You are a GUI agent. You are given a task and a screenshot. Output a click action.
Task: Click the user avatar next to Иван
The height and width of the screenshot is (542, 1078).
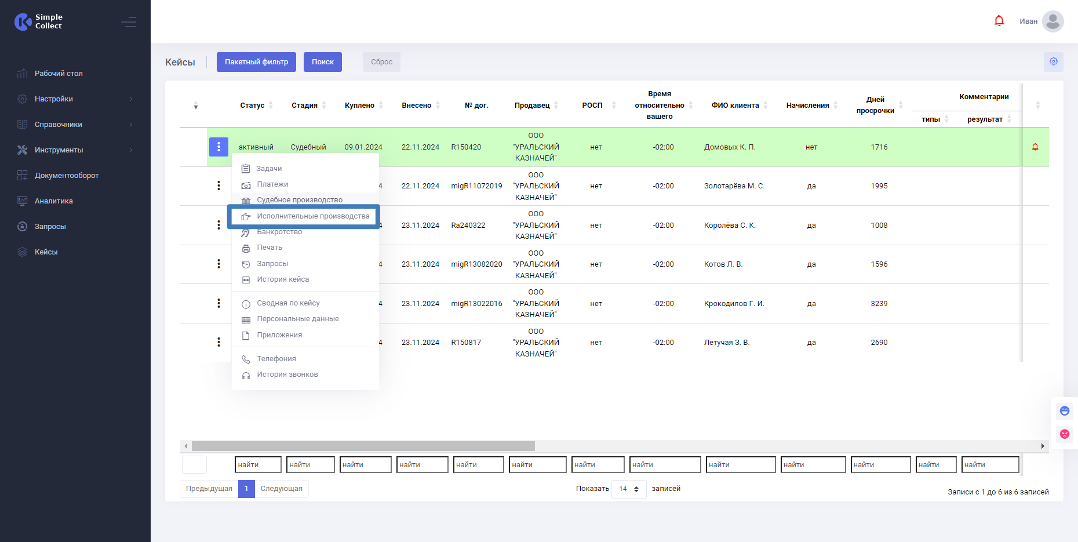[x=1052, y=21]
